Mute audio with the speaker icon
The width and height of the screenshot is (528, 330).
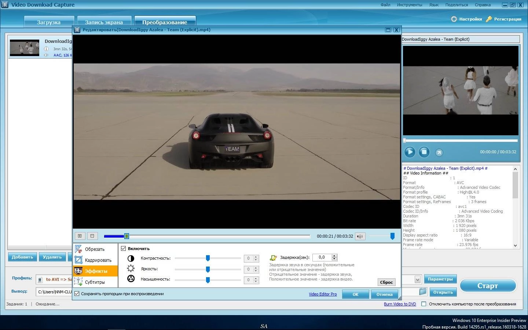360,236
